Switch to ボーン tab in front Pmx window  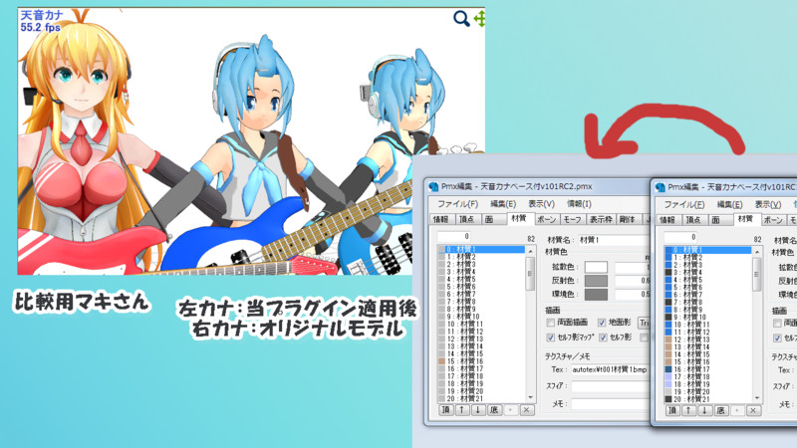pyautogui.click(x=773, y=220)
